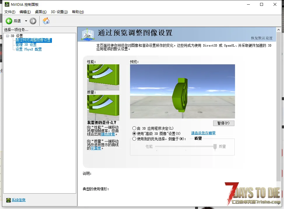284x209 pixels.
Task: Open the 文件(F) menu
Action: click(x=10, y=12)
